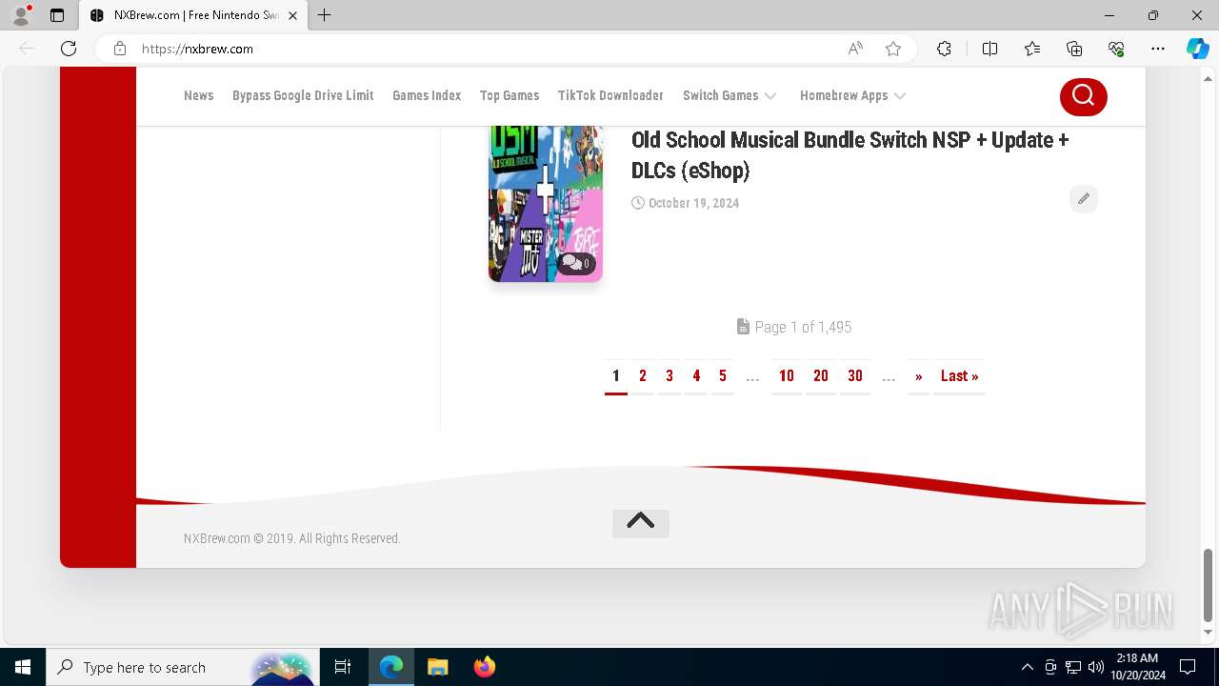Close the NXBrew.com tab
The height and width of the screenshot is (686, 1219).
click(x=292, y=15)
